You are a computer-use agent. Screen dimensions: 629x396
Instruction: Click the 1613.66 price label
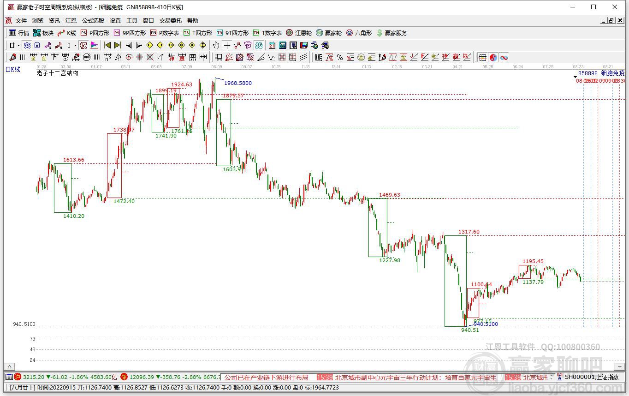pos(74,160)
